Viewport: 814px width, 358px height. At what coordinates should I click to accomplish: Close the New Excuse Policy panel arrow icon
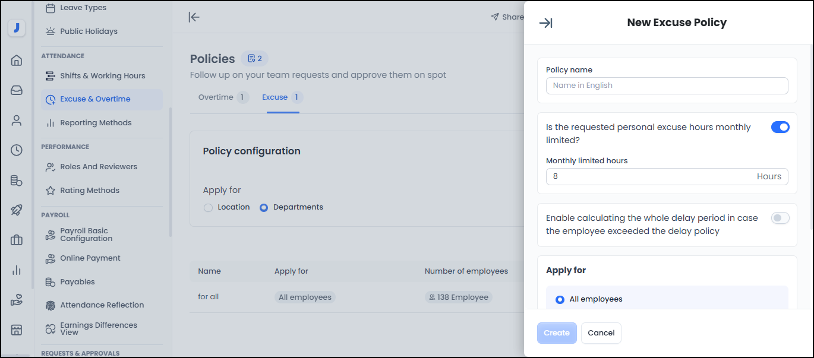(x=545, y=23)
